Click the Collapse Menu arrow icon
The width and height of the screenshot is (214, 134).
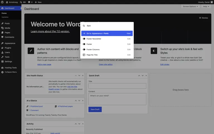2,72
